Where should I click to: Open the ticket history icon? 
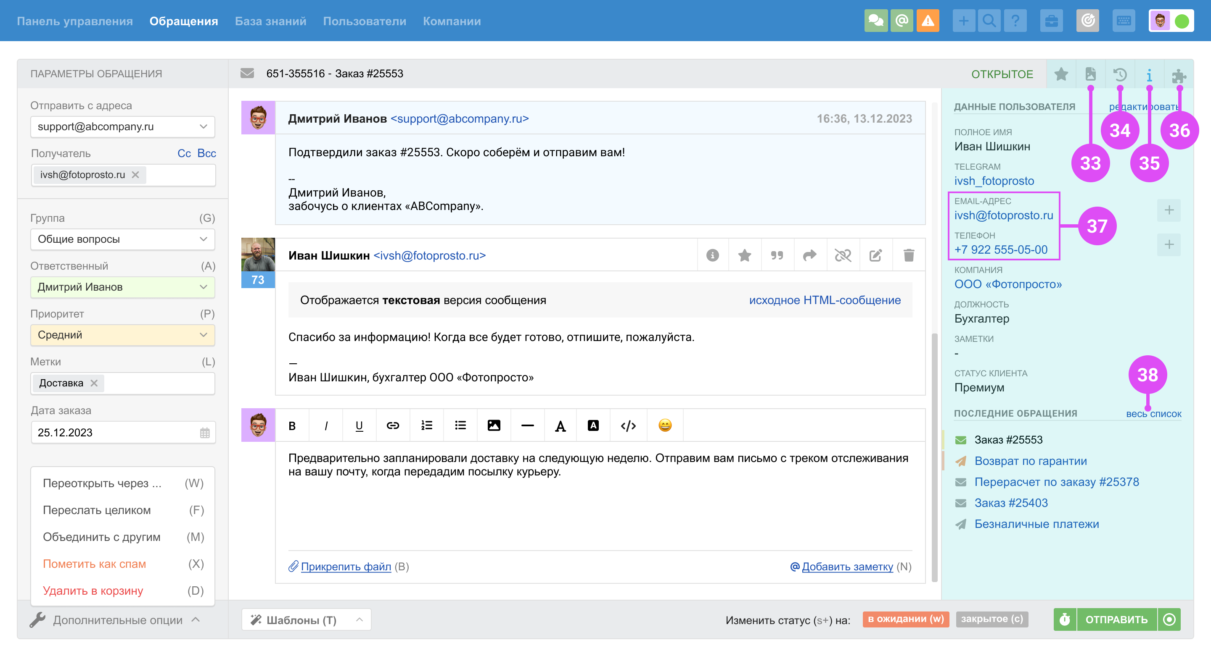coord(1120,74)
